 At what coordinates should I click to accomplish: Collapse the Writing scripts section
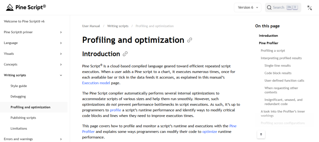coord(61,75)
